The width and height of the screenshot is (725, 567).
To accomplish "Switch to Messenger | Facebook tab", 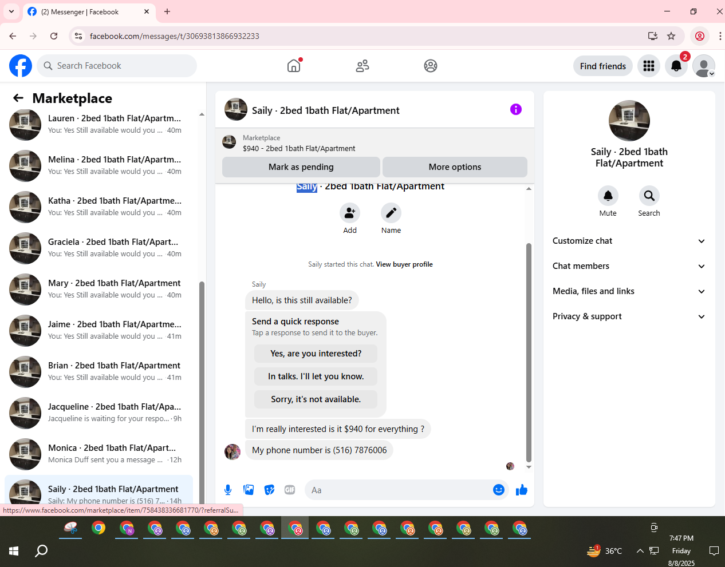I will 88,11.
